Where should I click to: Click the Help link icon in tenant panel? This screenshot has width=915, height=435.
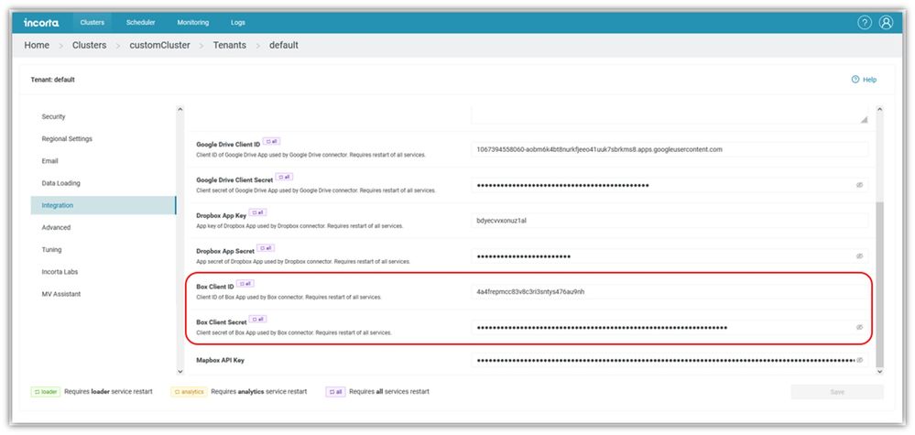click(x=855, y=80)
